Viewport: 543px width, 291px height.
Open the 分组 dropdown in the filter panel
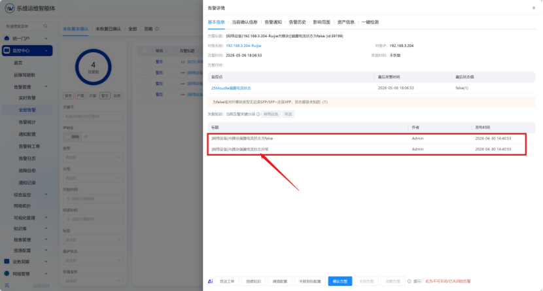coord(93,179)
